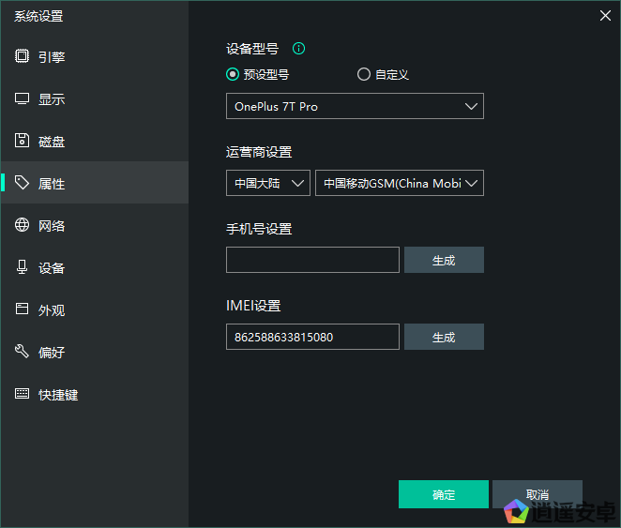Open the 中国移动GSM carrier dropdown
Screen dimensions: 621x528
pyautogui.click(x=400, y=183)
